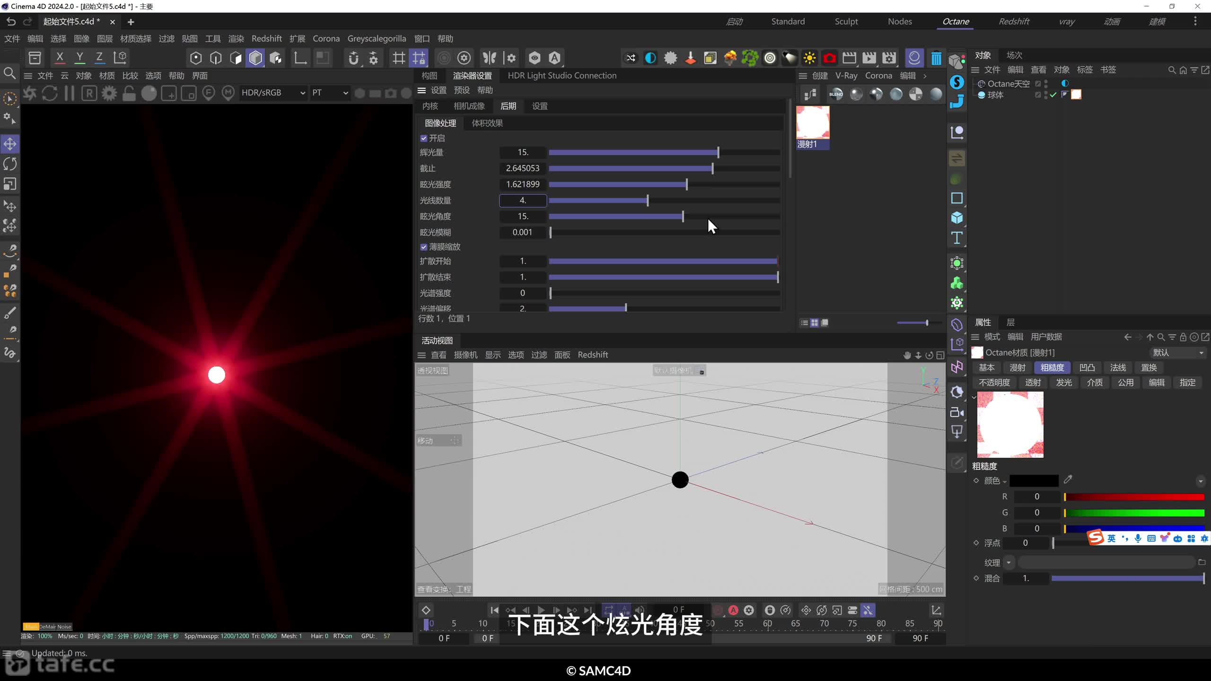
Task: Toggle the 混合 keyframe diamond
Action: (x=976, y=578)
